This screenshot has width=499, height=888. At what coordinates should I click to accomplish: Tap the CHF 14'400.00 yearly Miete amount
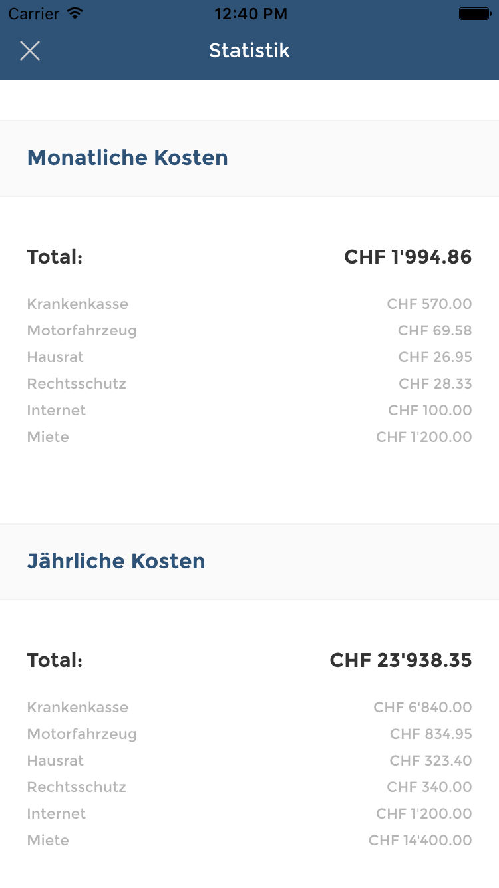click(x=420, y=841)
